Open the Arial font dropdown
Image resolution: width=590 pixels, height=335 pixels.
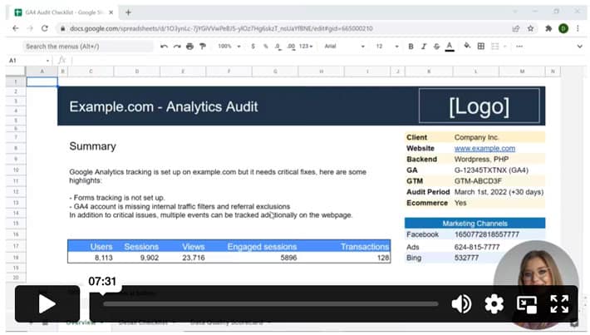[344, 47]
